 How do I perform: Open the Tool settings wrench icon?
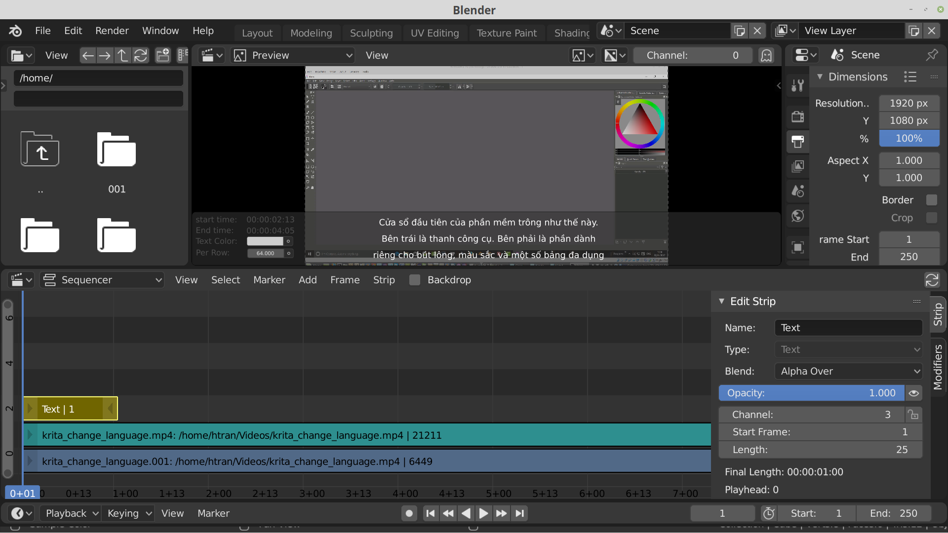797,86
